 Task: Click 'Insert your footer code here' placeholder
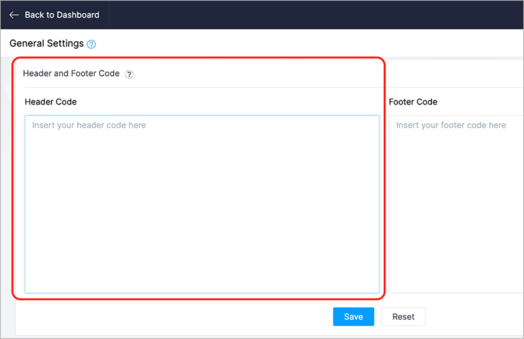click(x=451, y=125)
